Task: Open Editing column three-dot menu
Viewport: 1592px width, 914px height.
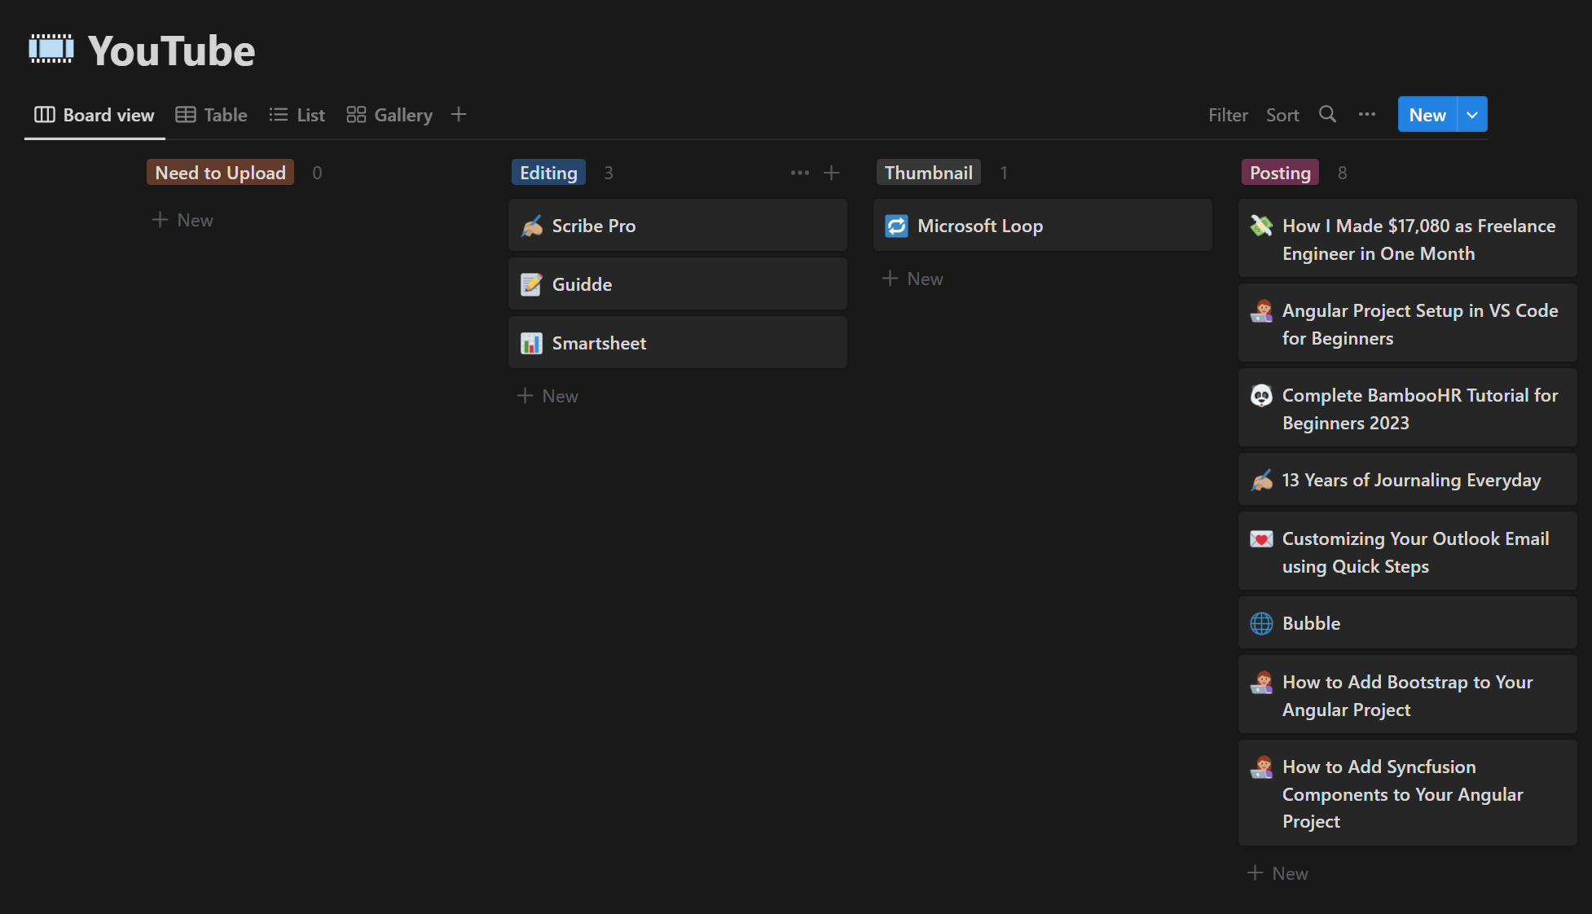Action: (x=799, y=173)
